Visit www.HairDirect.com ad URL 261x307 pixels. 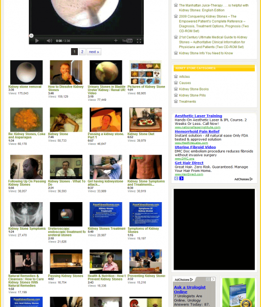(x=189, y=174)
